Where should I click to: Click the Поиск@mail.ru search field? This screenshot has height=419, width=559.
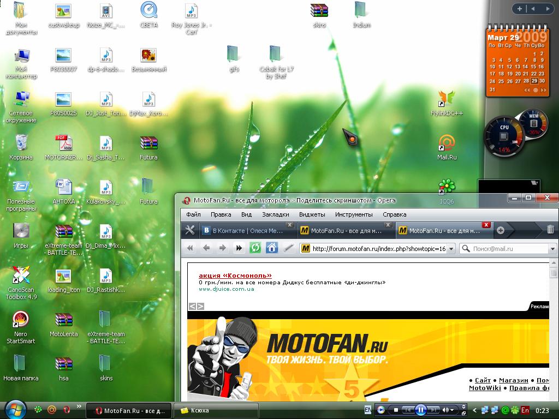coord(508,249)
